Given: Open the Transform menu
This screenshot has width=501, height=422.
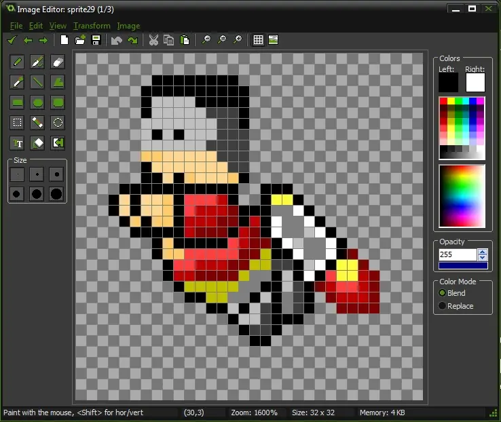Looking at the screenshot, I should coord(92,26).
